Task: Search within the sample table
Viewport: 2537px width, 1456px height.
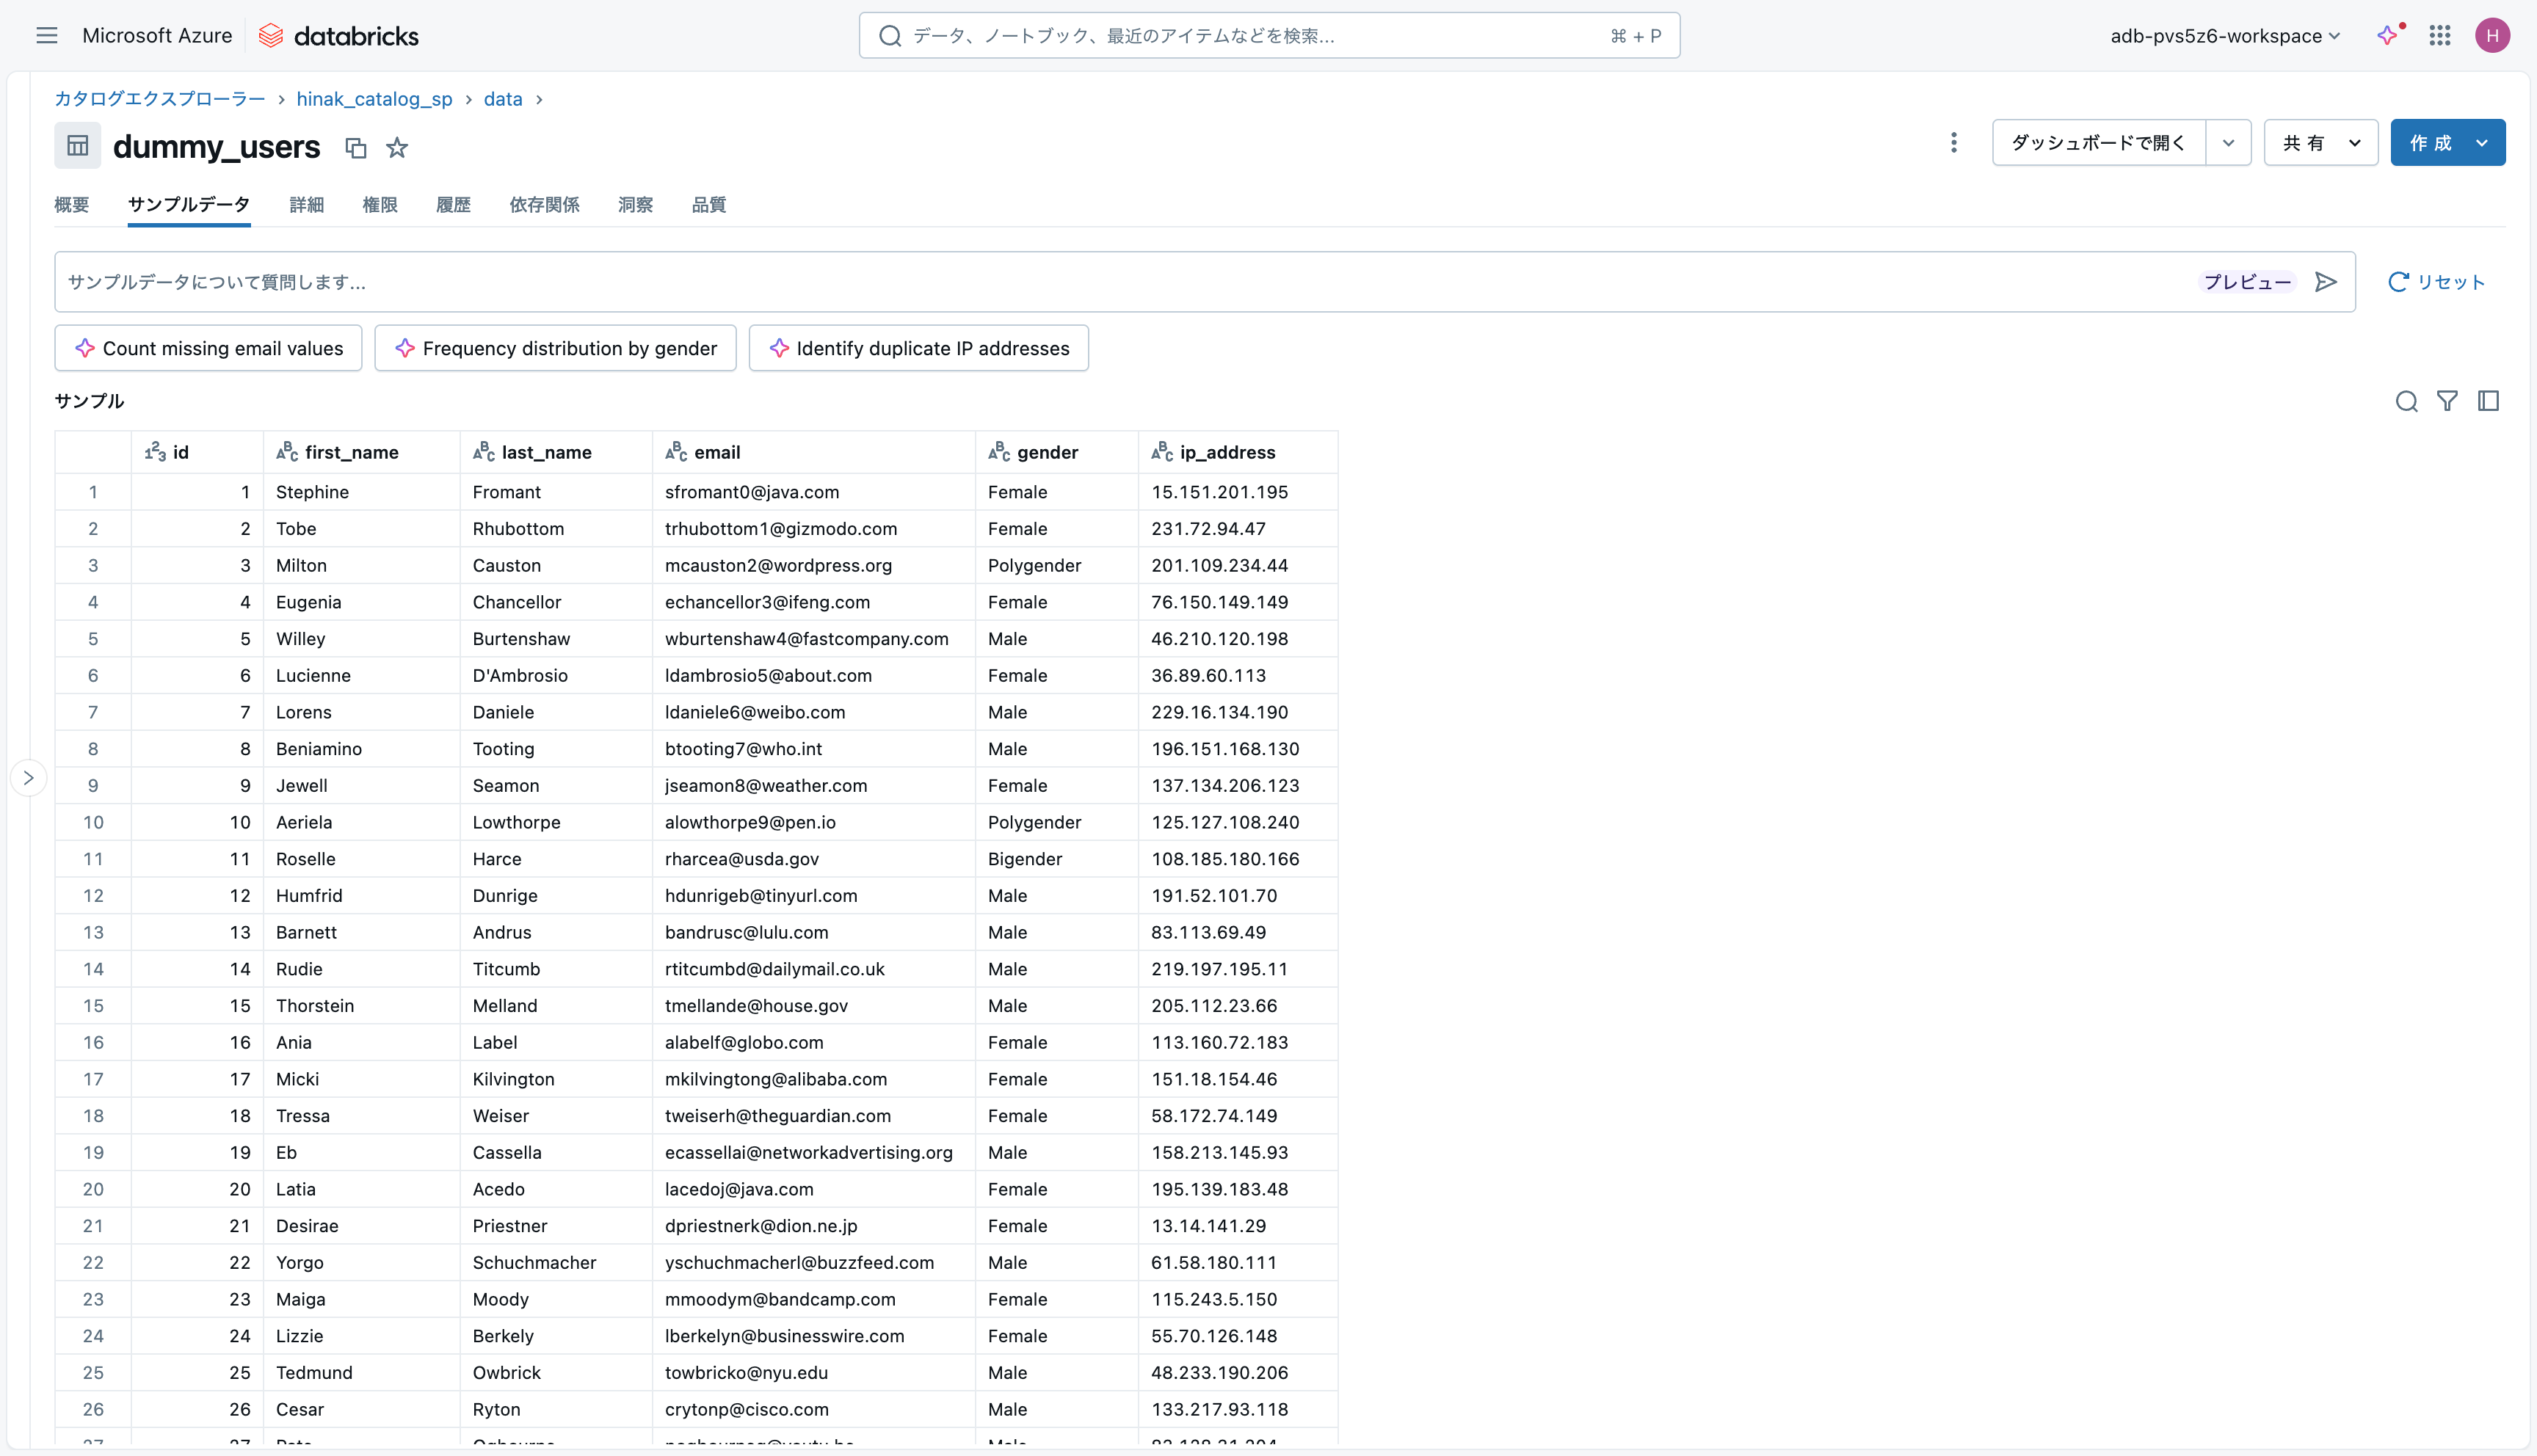Action: (2406, 401)
